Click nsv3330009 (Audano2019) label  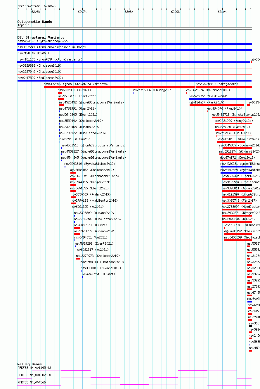[90, 195]
